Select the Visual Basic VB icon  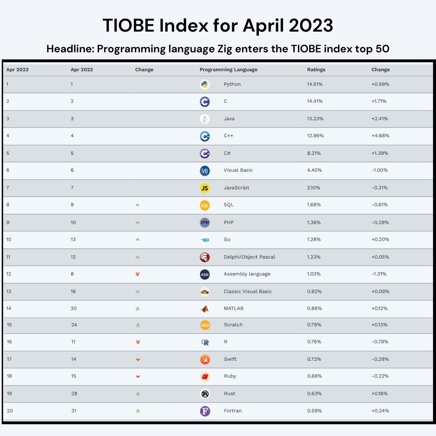coord(205,171)
